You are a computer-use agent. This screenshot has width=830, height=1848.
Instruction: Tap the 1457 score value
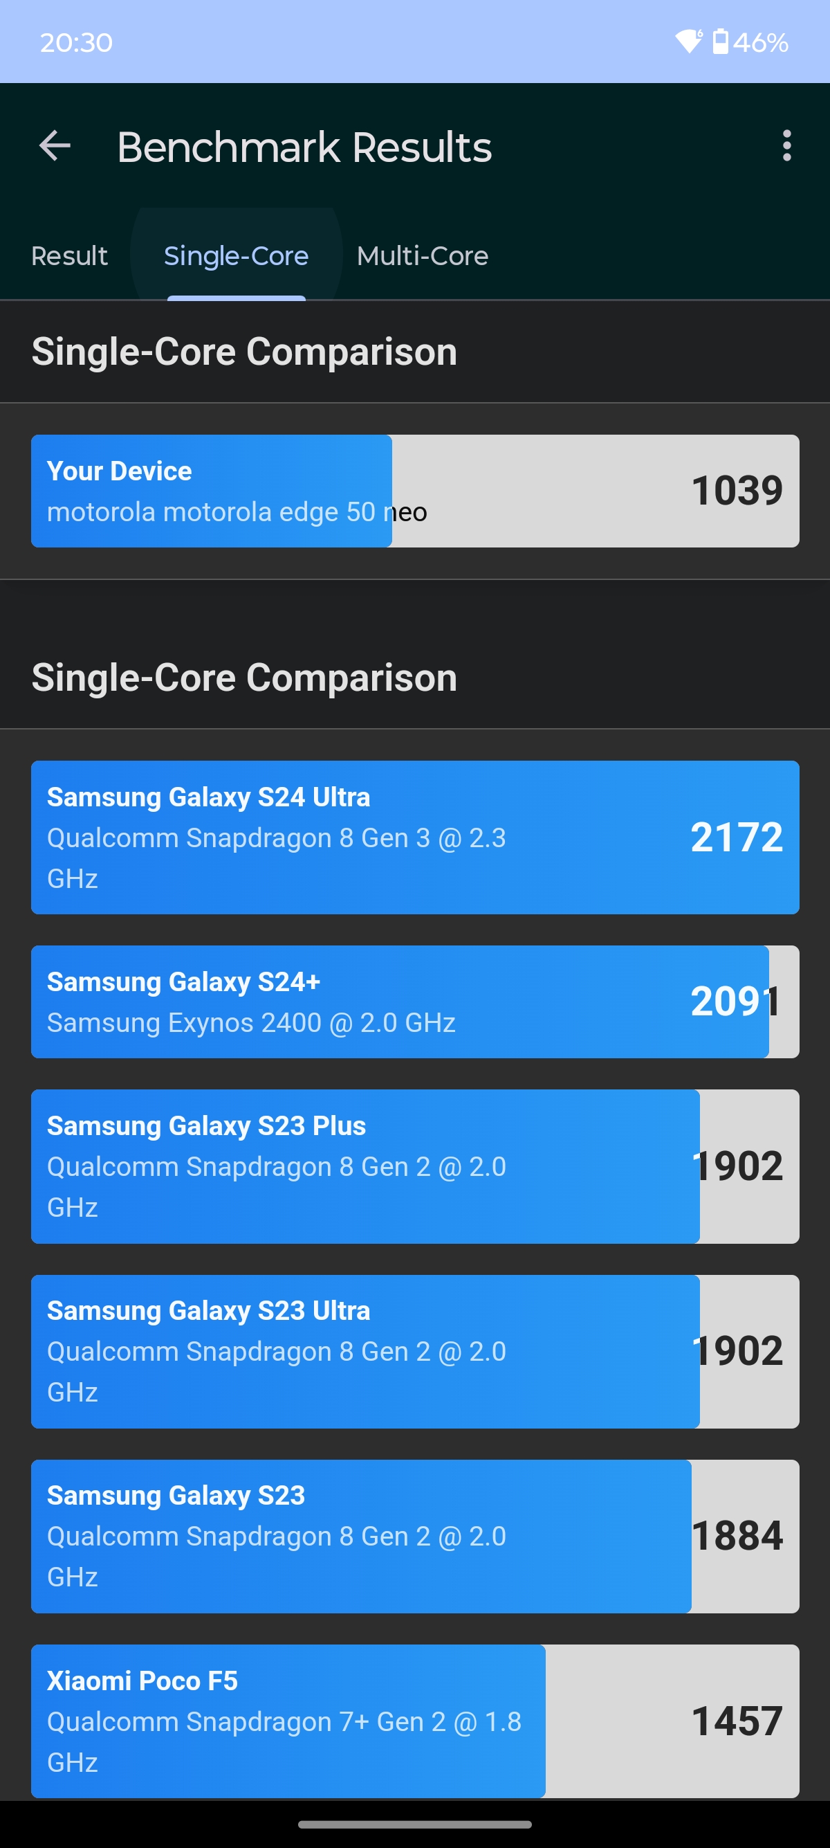[737, 1721]
